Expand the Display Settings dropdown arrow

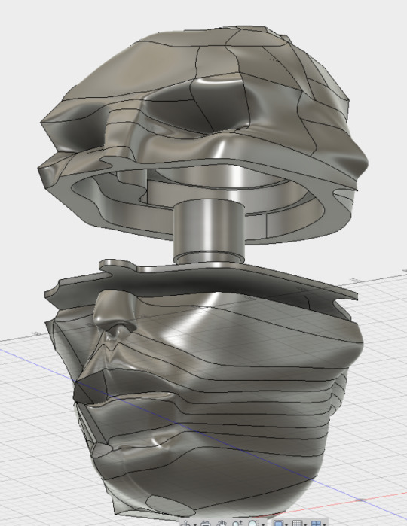(286, 524)
